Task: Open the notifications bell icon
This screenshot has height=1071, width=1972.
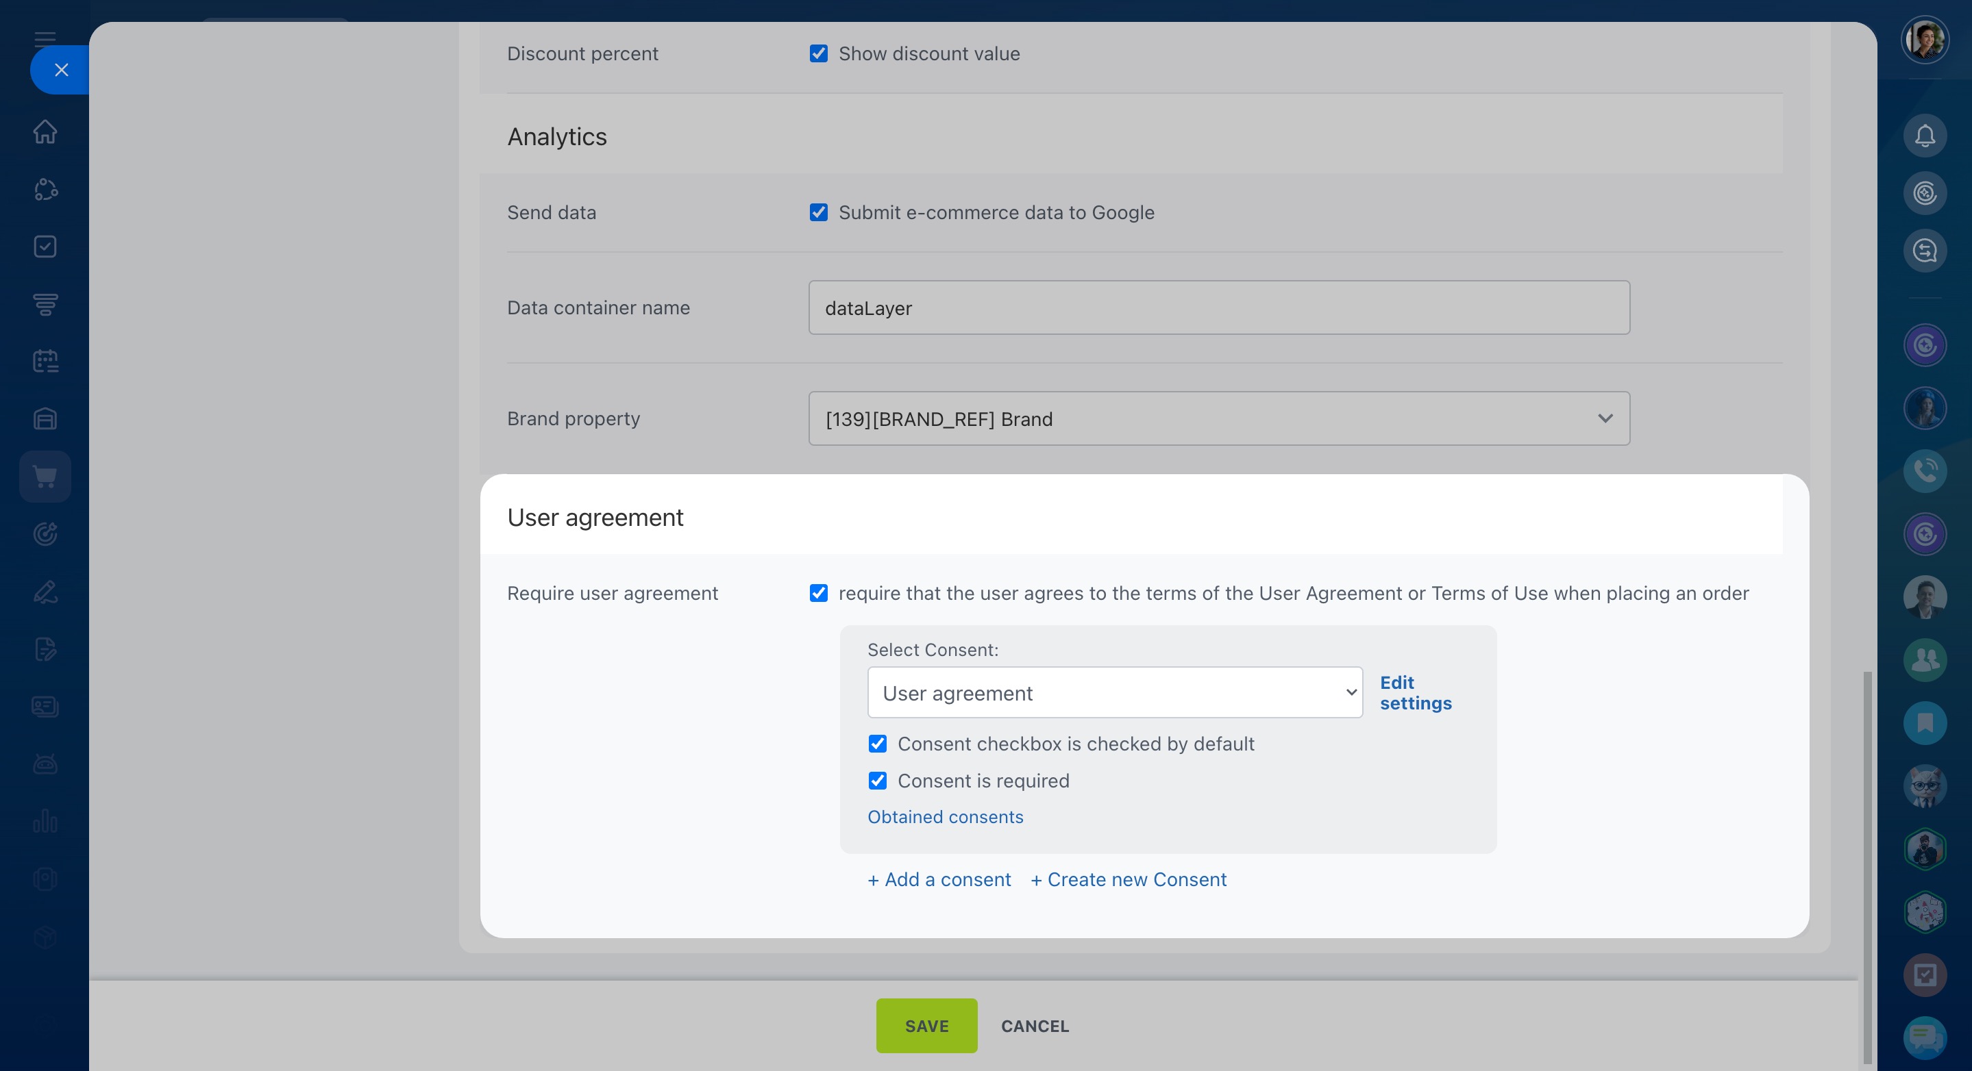Action: pyautogui.click(x=1925, y=136)
